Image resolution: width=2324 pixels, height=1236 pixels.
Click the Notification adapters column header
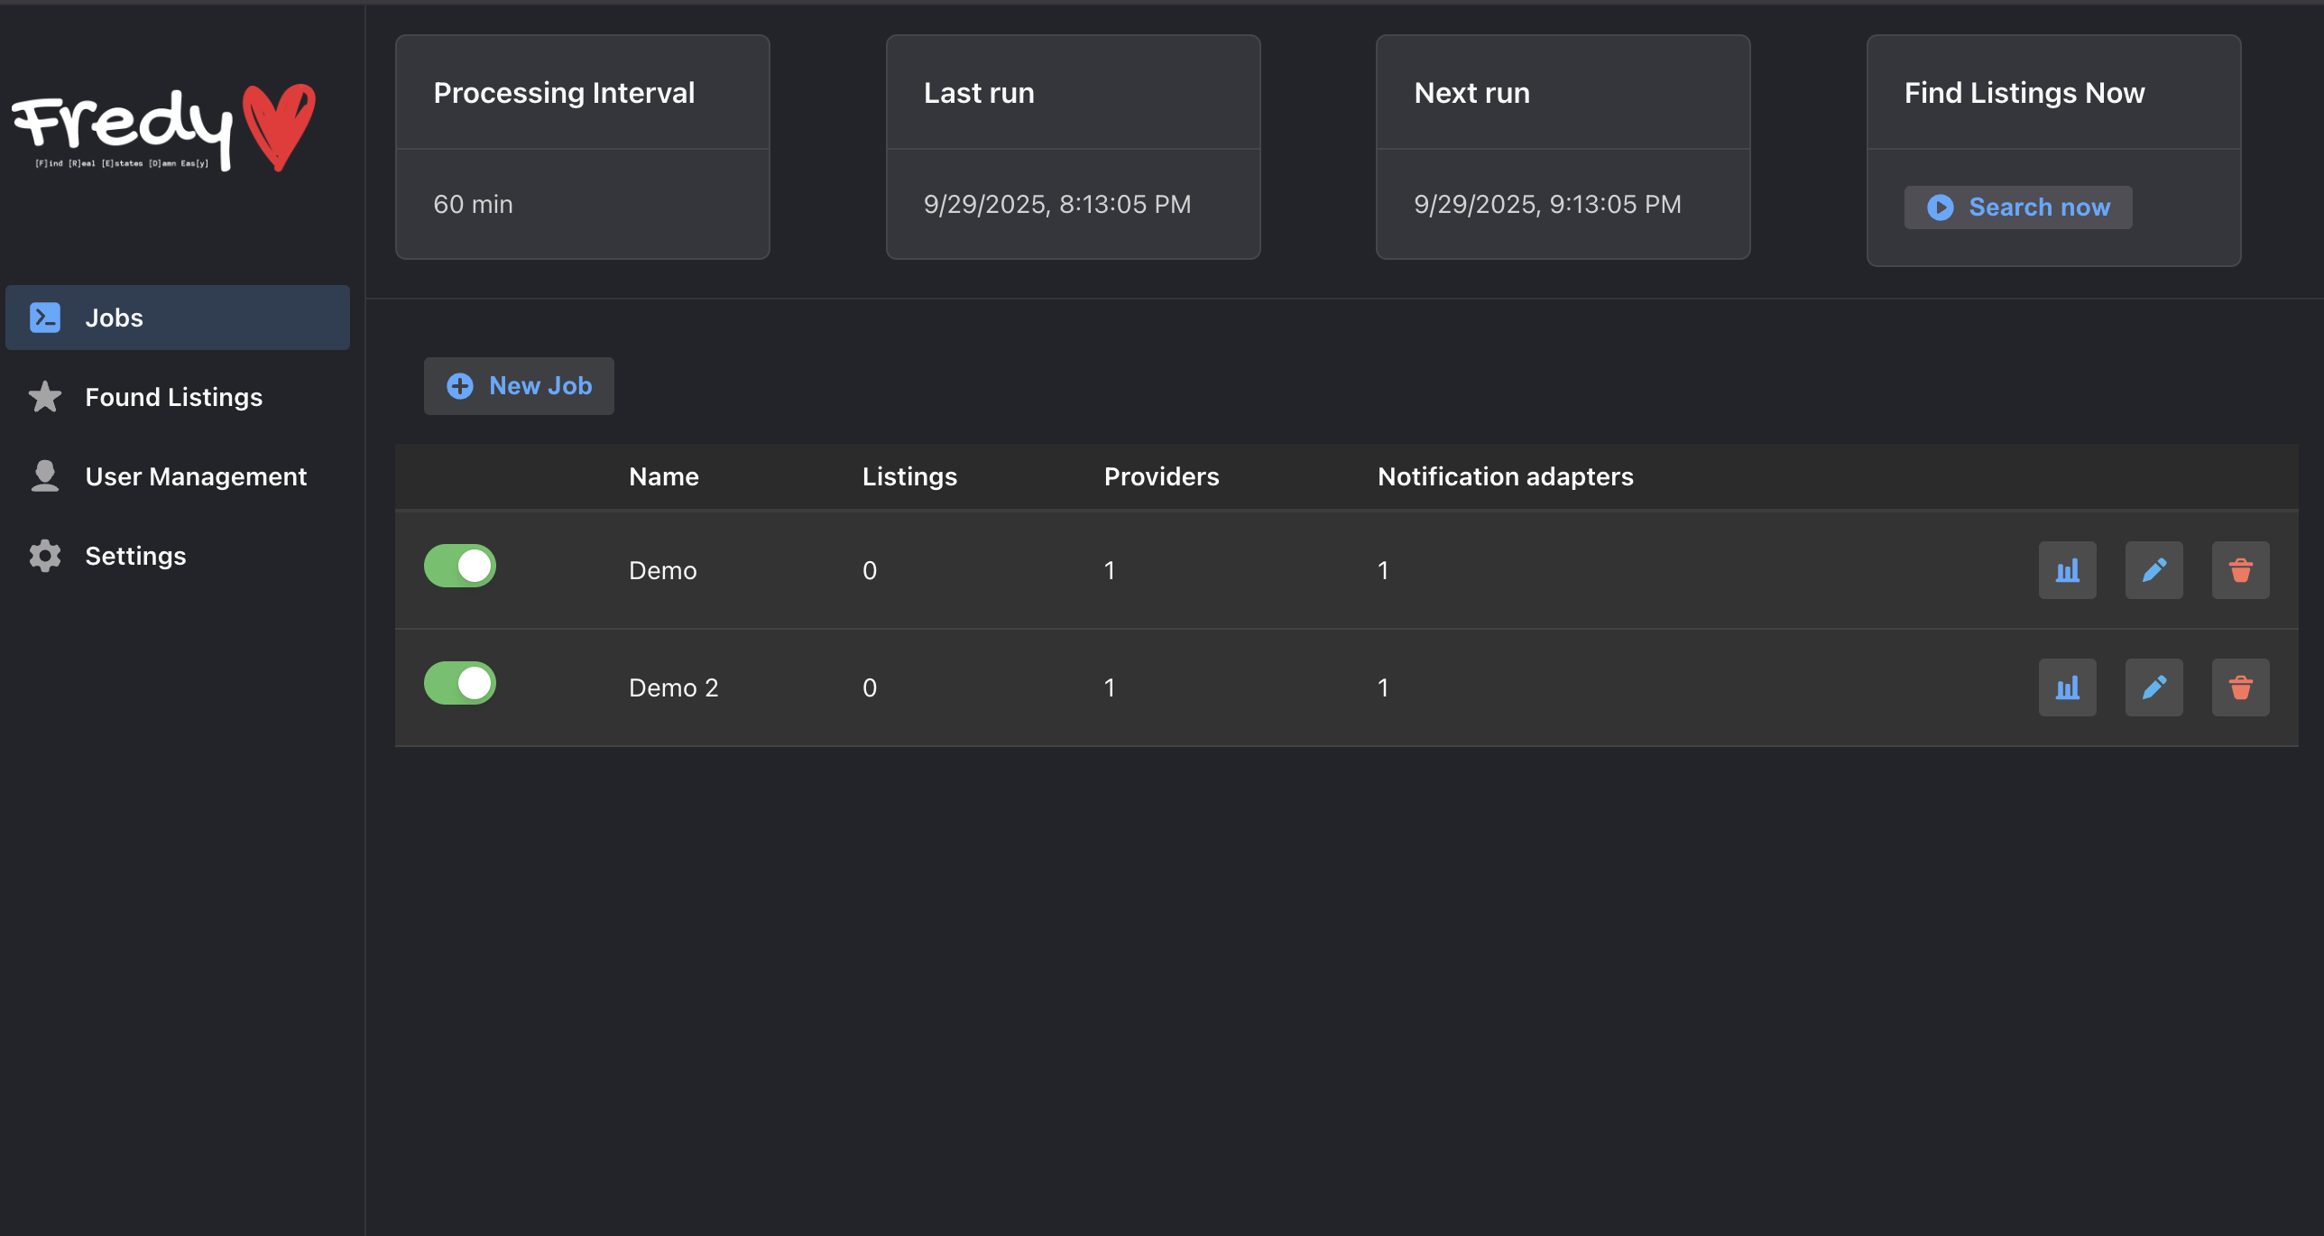click(x=1506, y=476)
